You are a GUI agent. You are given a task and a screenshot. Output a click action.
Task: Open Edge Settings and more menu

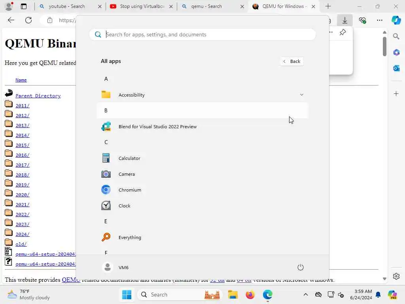[x=379, y=20]
